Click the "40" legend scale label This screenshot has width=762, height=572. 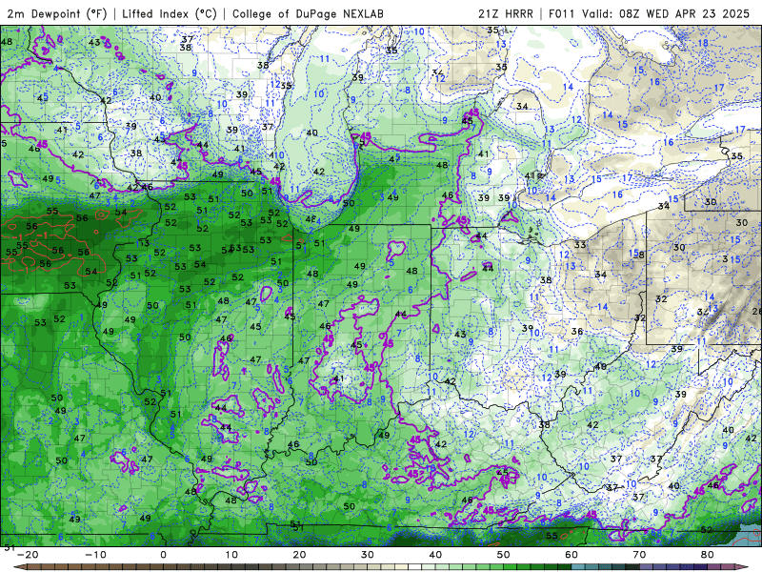(x=435, y=555)
